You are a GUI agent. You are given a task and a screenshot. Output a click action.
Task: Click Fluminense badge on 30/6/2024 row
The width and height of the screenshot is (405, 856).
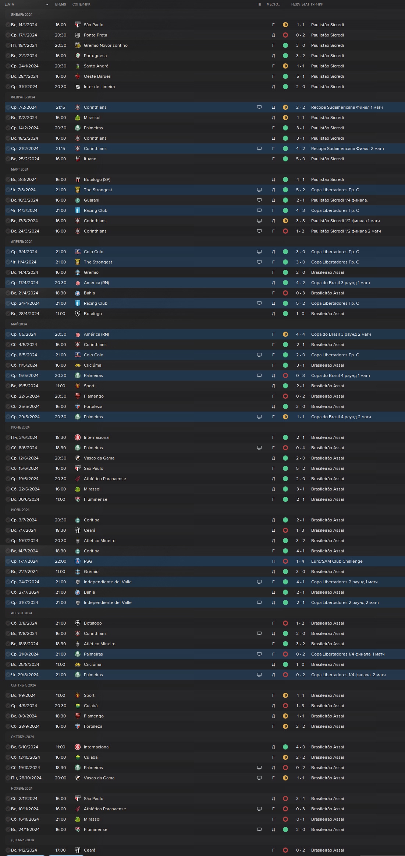click(x=78, y=499)
